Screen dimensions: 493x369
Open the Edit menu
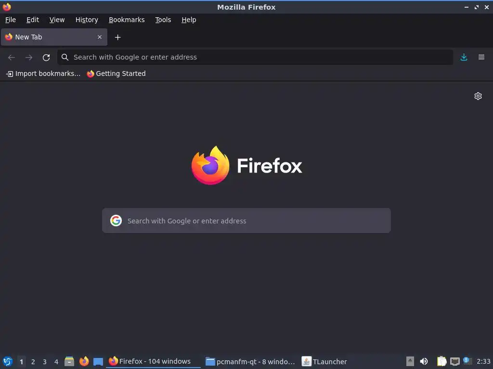[x=33, y=20]
